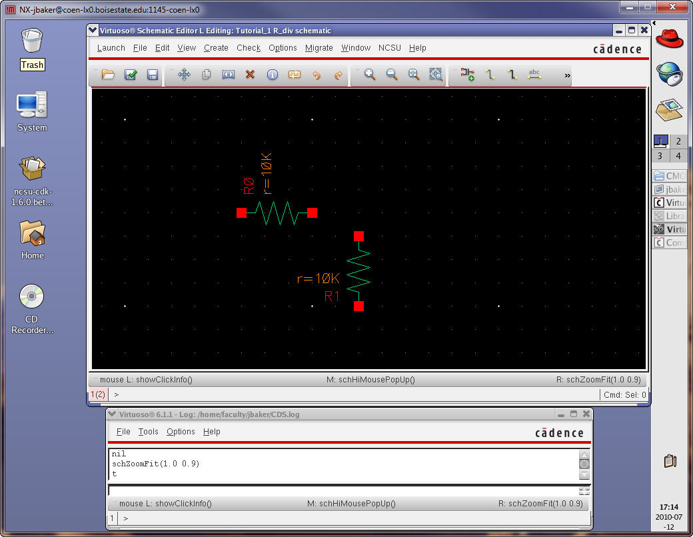Image resolution: width=693 pixels, height=537 pixels.
Task: Click the Log window command input field
Action: pos(343,490)
